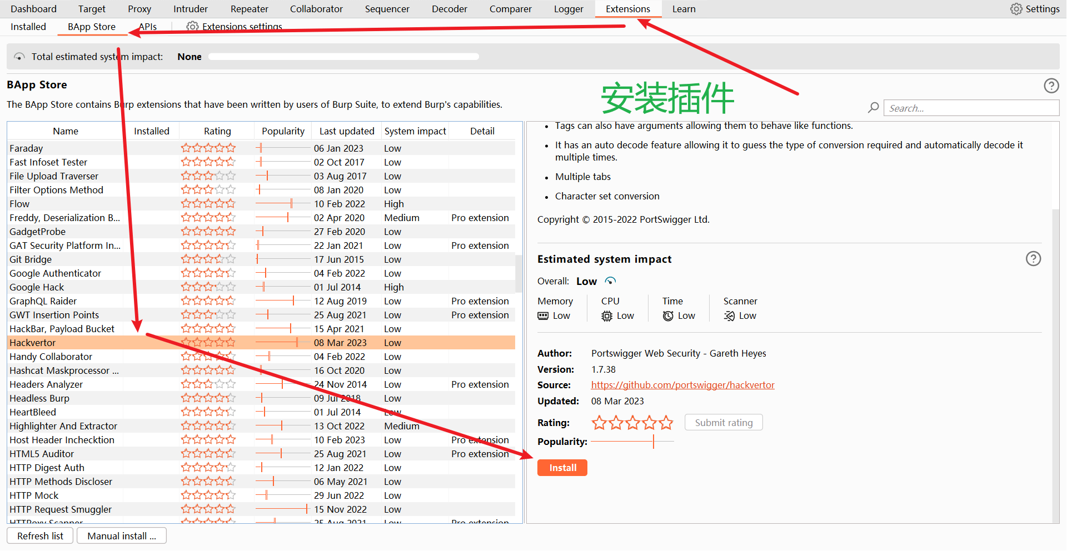Click help icon beside Estimated system impact
The width and height of the screenshot is (1067, 551).
pos(1033,259)
